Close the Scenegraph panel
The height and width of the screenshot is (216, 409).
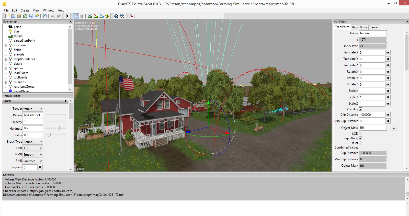[x=71, y=22]
